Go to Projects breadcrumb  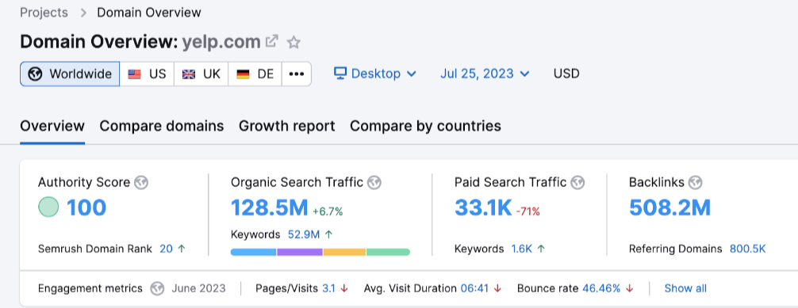click(44, 13)
